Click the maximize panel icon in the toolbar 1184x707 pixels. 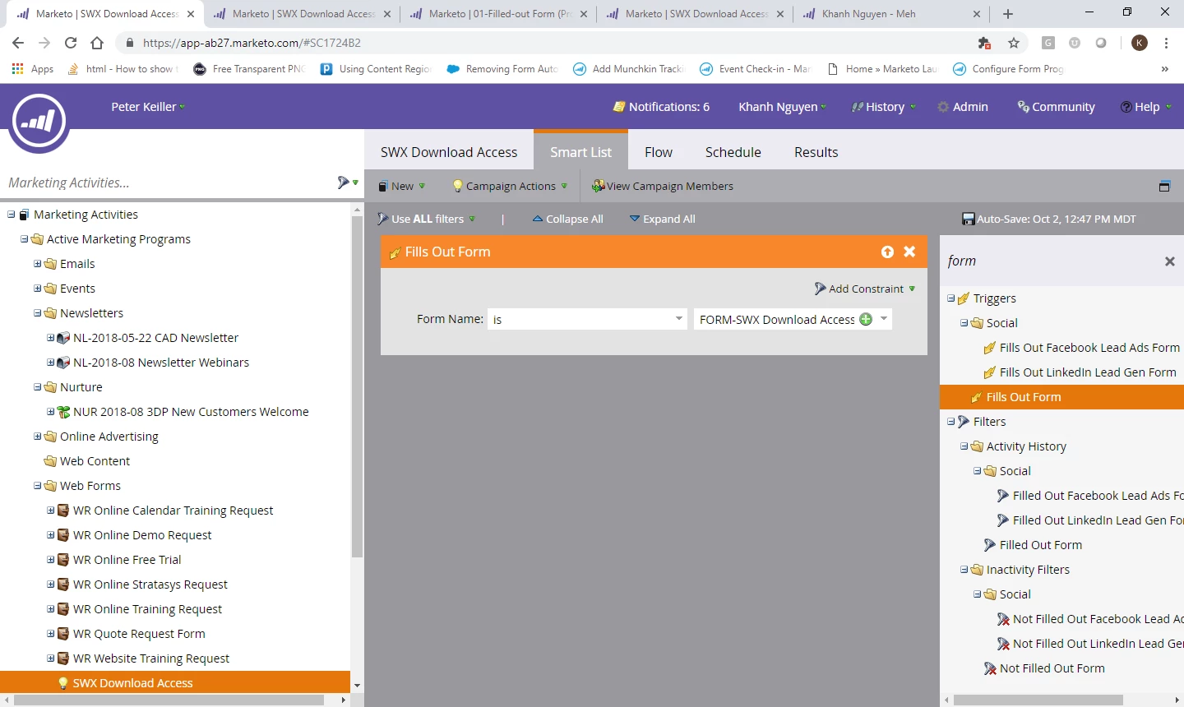tap(1164, 186)
